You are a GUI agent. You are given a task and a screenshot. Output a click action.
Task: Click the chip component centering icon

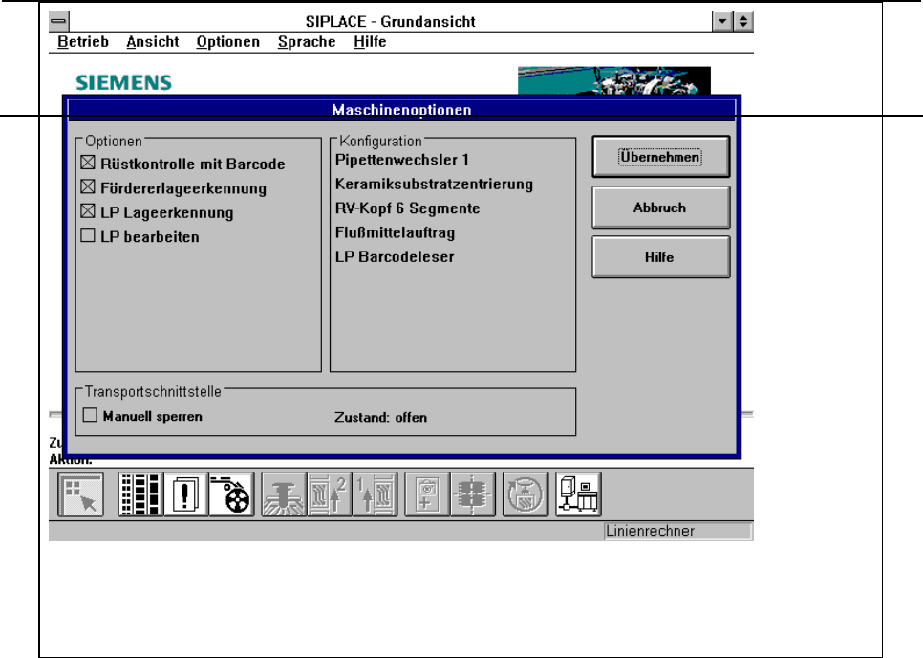tap(473, 494)
